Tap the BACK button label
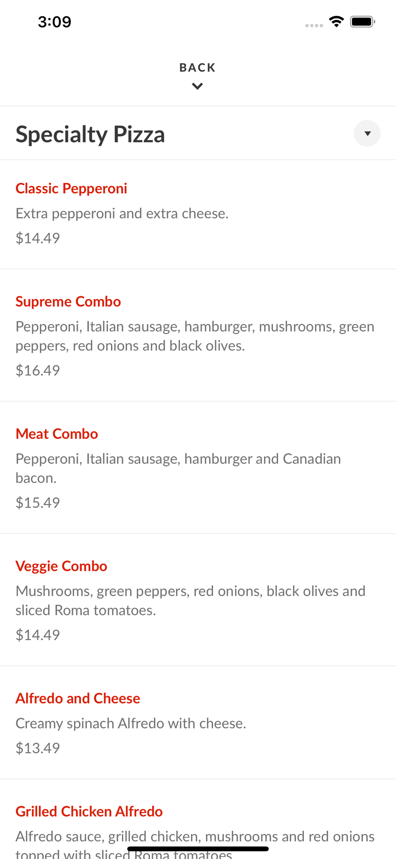This screenshot has height=859, width=396. (x=198, y=67)
